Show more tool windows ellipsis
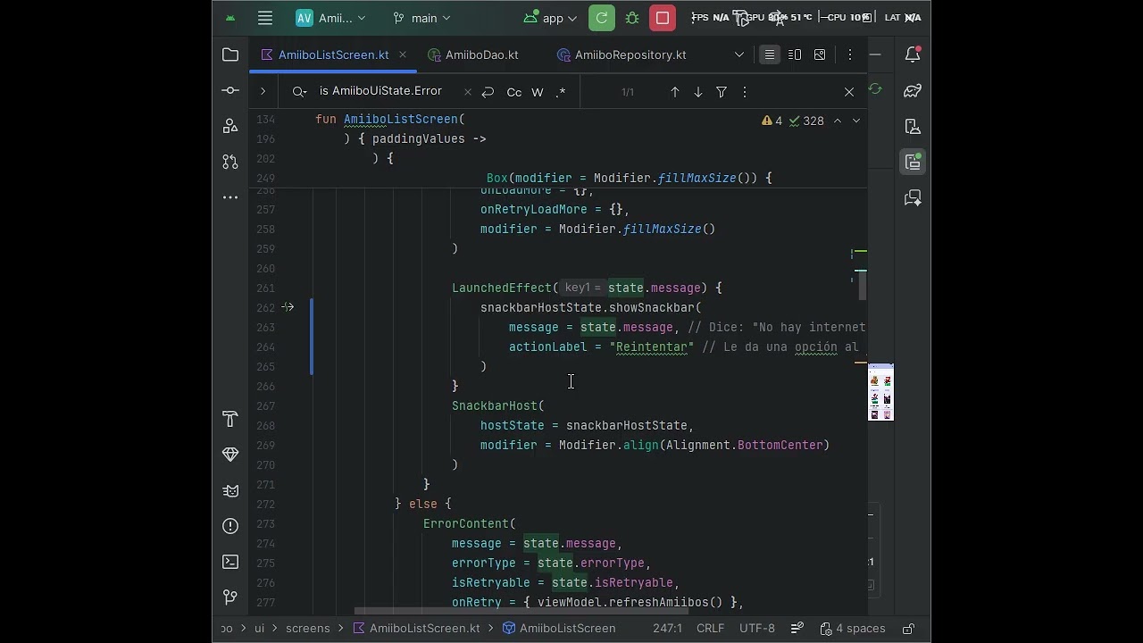The width and height of the screenshot is (1143, 643). coord(230,197)
